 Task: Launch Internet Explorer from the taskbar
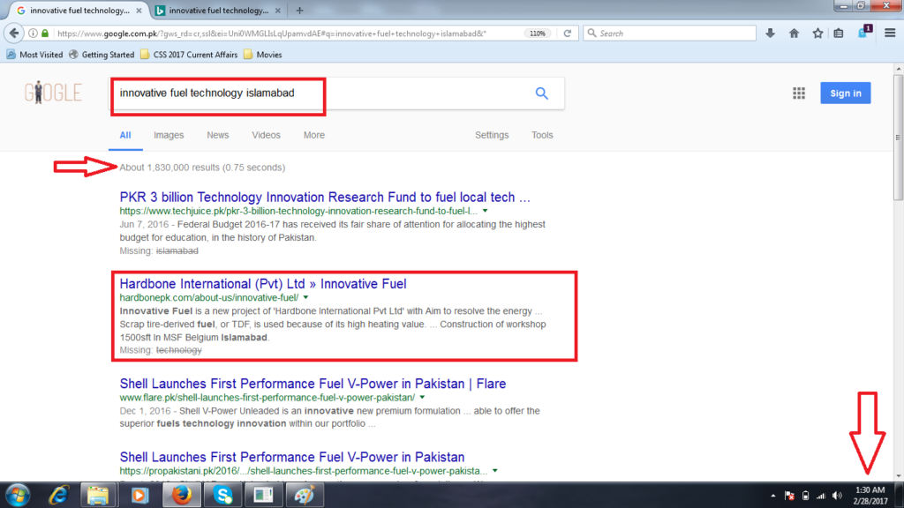click(x=58, y=496)
